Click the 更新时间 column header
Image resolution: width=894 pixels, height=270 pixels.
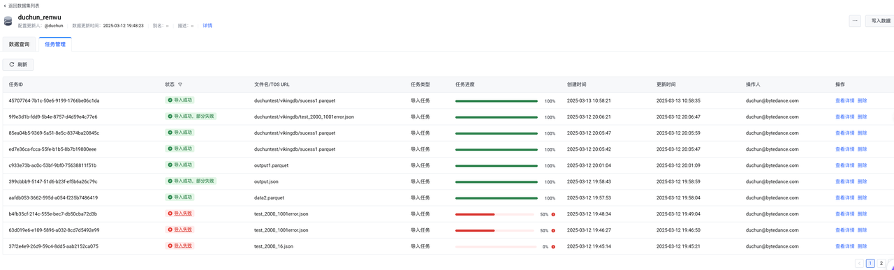pyautogui.click(x=666, y=84)
